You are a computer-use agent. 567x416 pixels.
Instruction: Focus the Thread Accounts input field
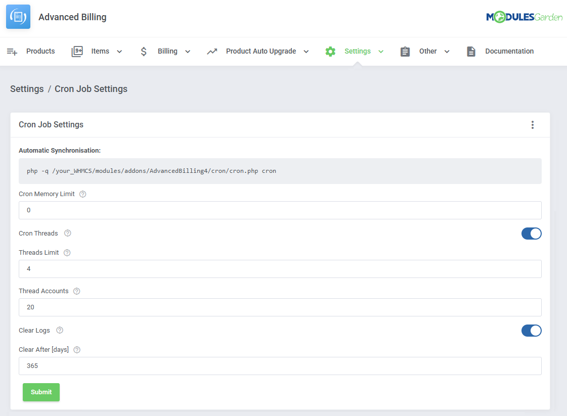click(280, 307)
